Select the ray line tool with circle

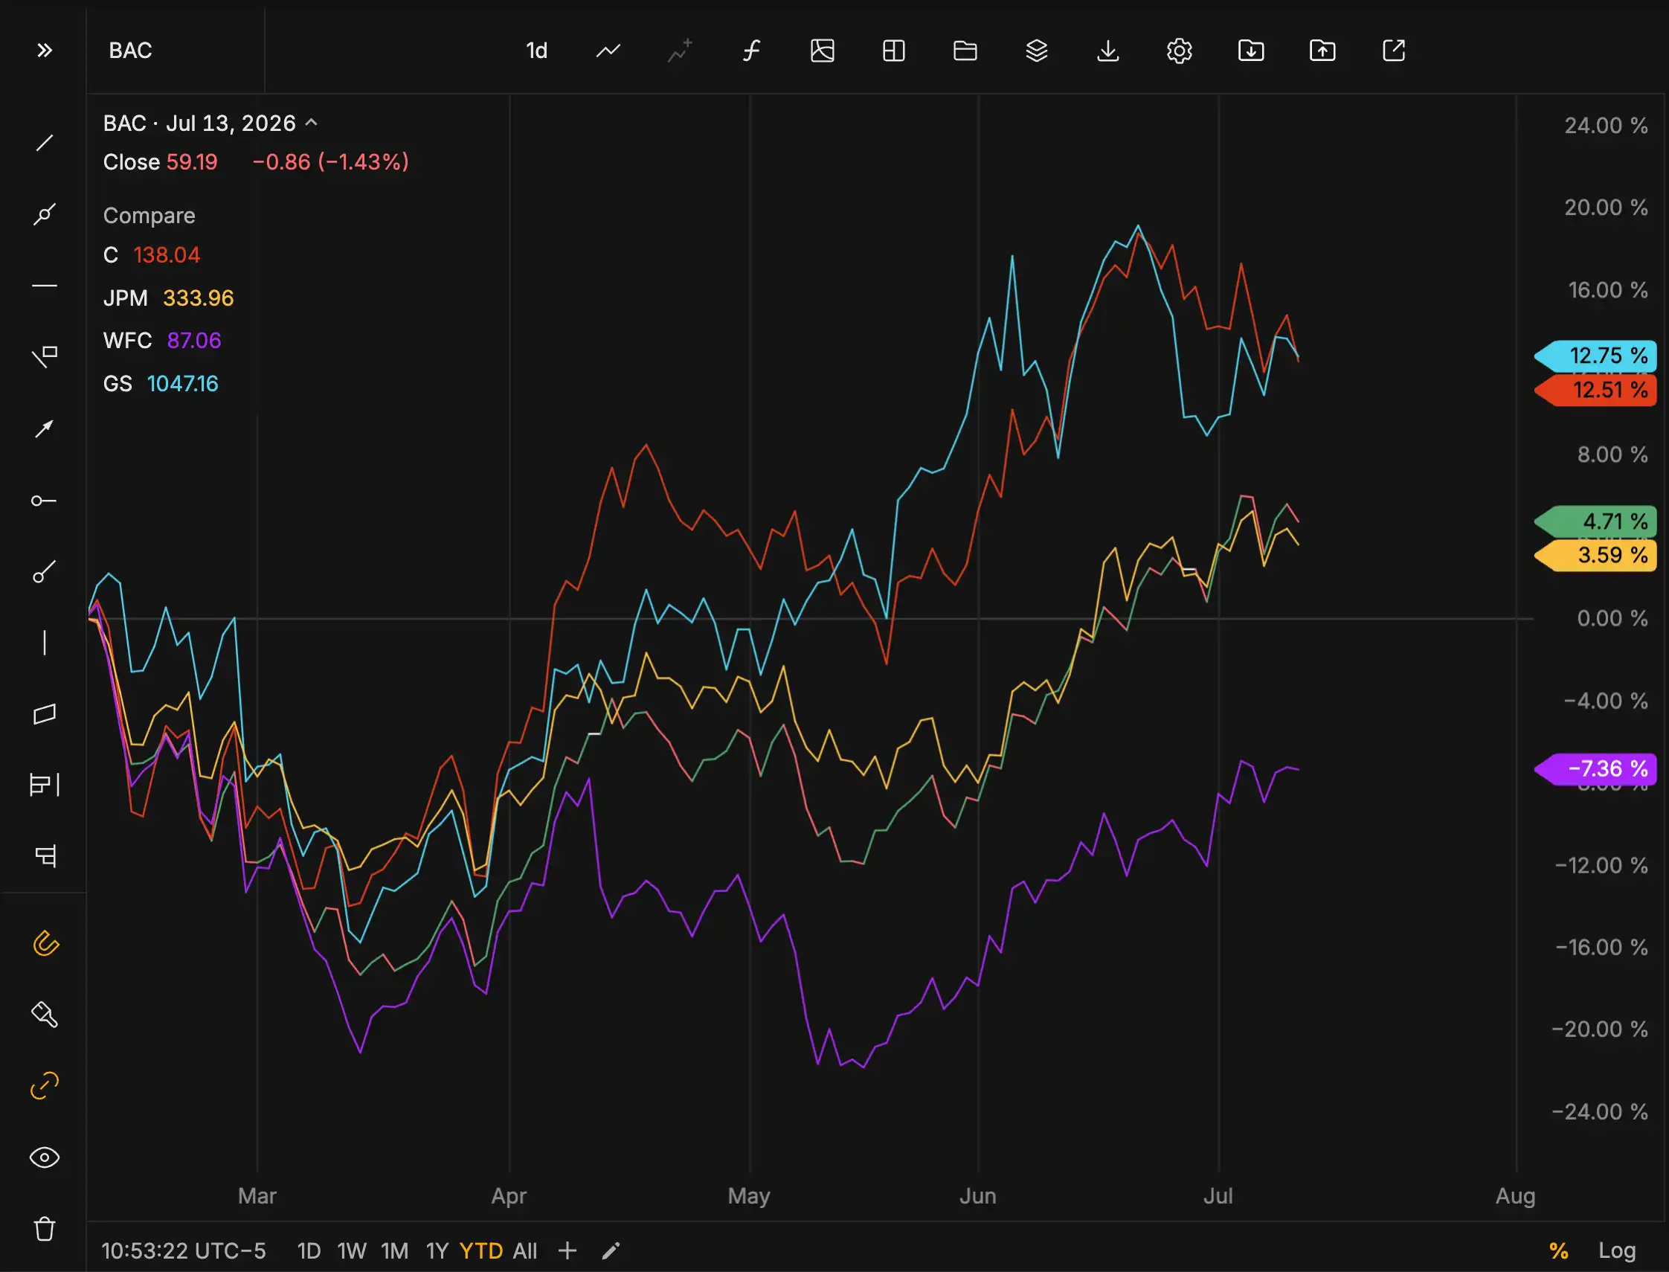pyautogui.click(x=45, y=214)
